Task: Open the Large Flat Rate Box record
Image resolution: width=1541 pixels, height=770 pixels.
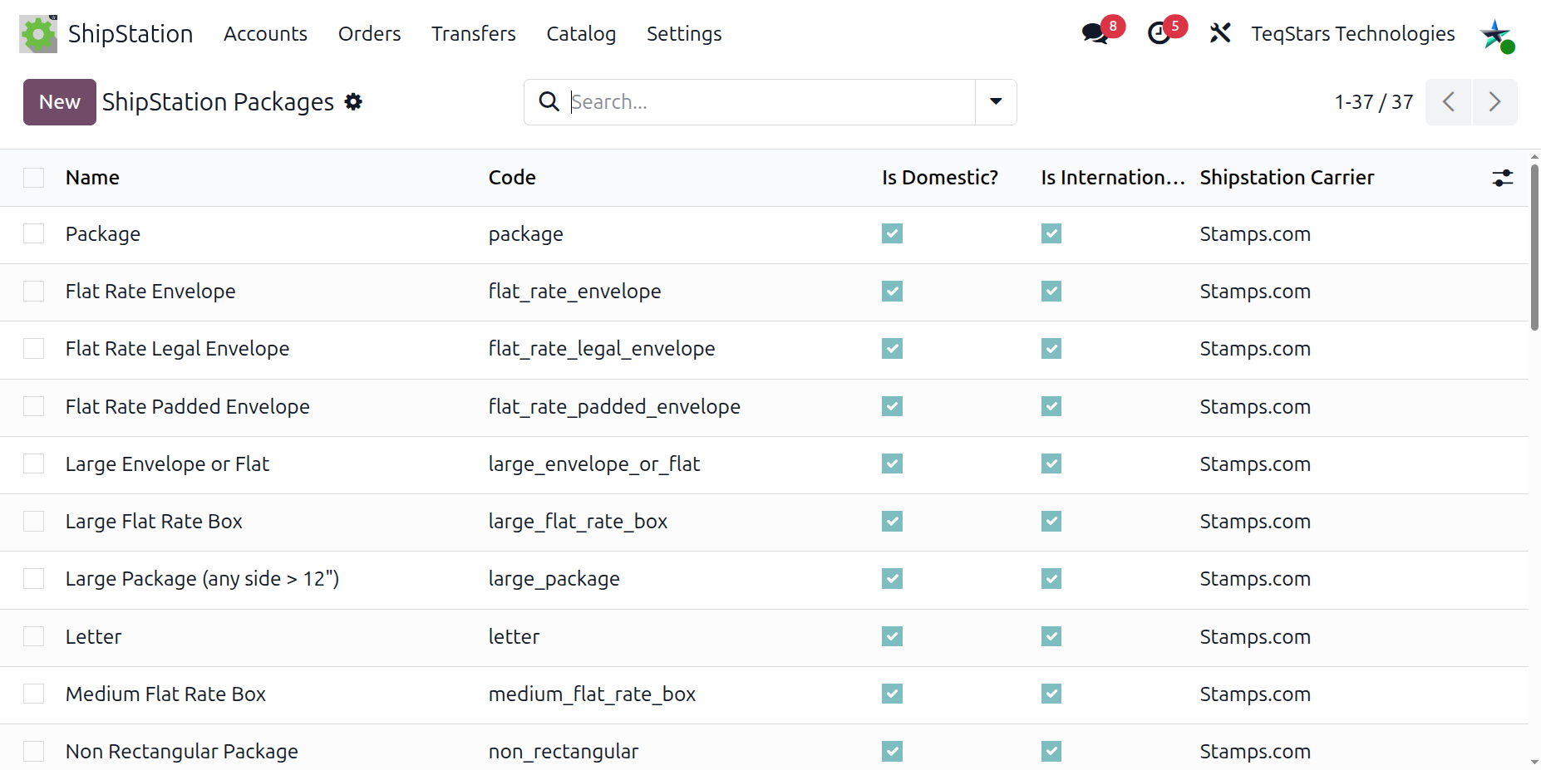Action: point(154,522)
